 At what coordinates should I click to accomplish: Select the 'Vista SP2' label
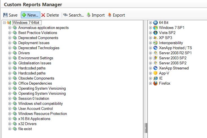tap(167, 33)
